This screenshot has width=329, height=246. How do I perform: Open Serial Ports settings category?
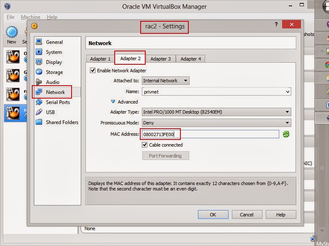pos(57,102)
